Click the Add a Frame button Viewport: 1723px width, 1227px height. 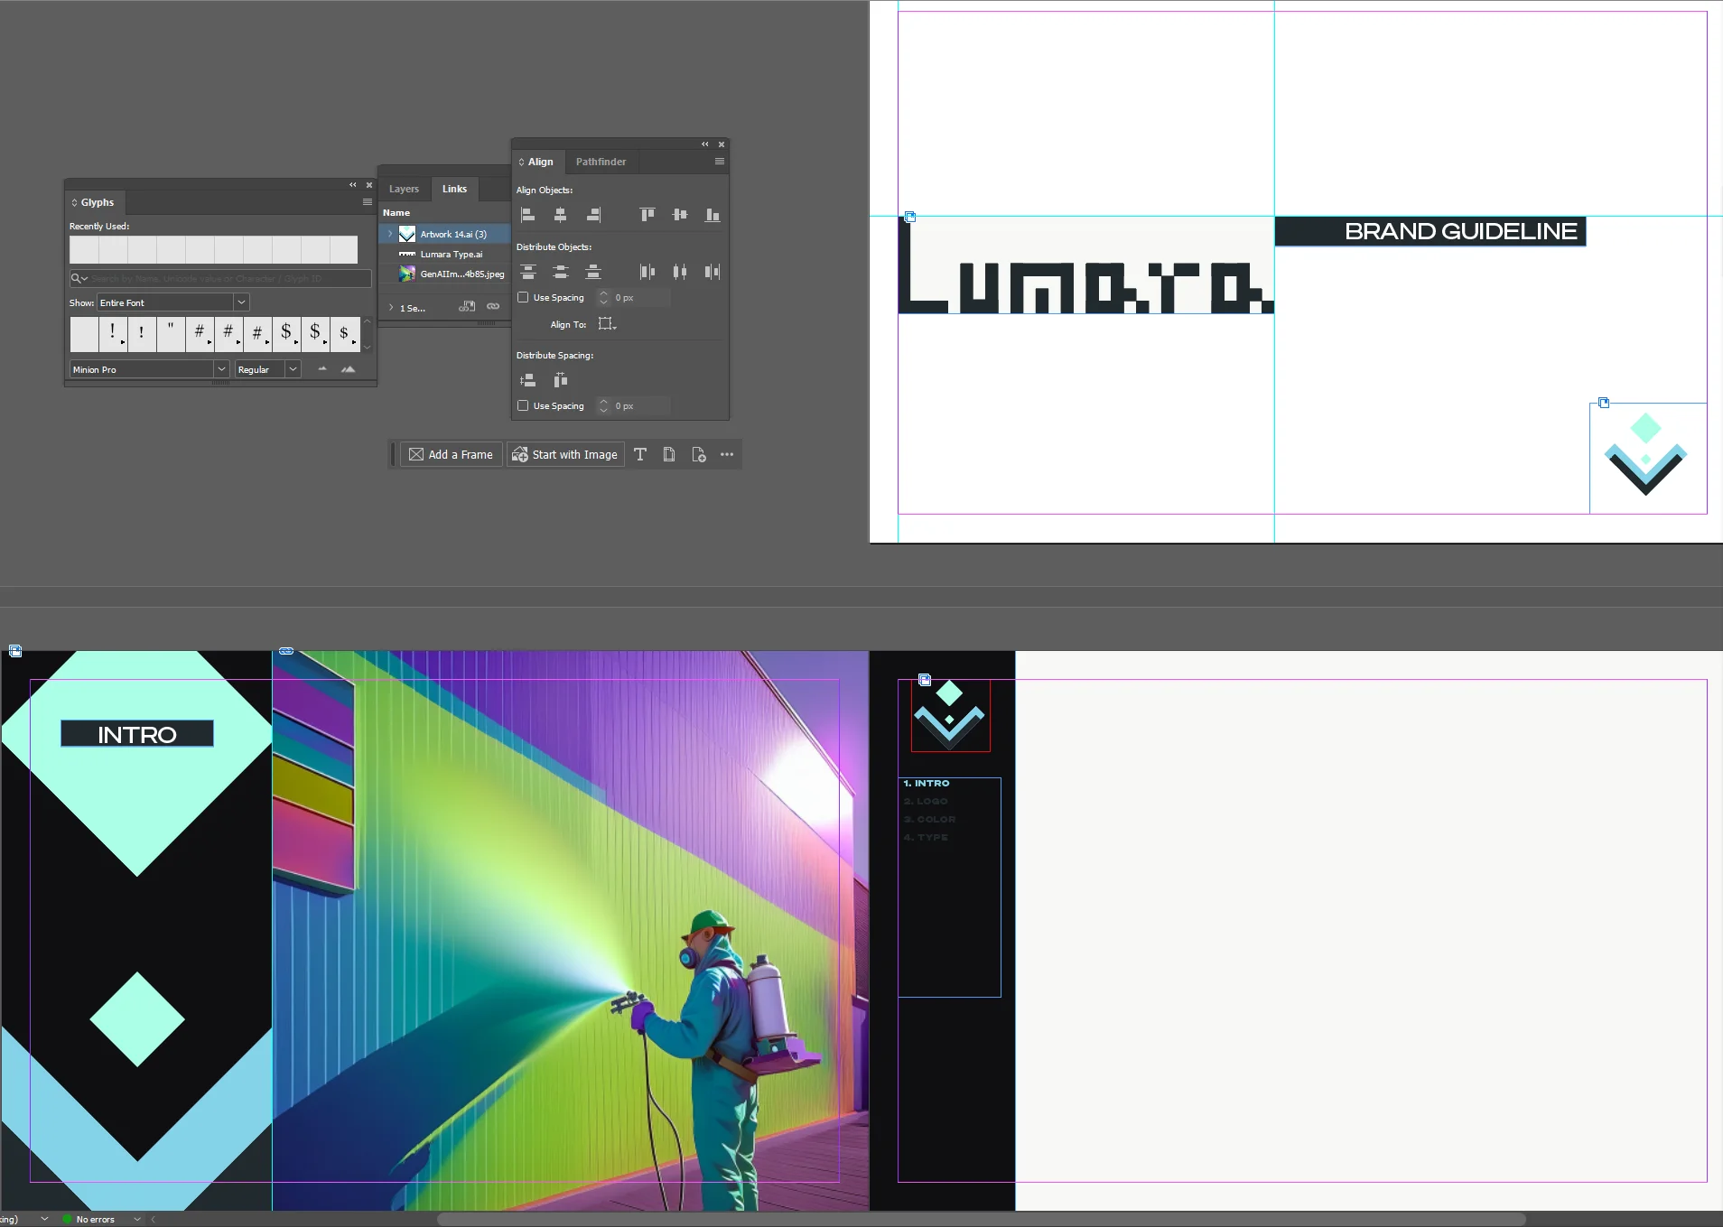452,454
